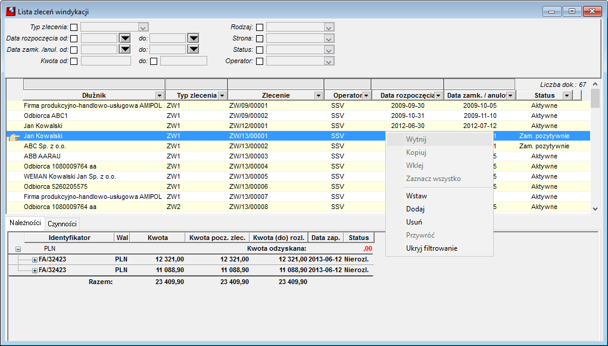The height and width of the screenshot is (346, 608).
Task: Open calendar picker for Data rozpoczęcia do
Action: click(194, 38)
